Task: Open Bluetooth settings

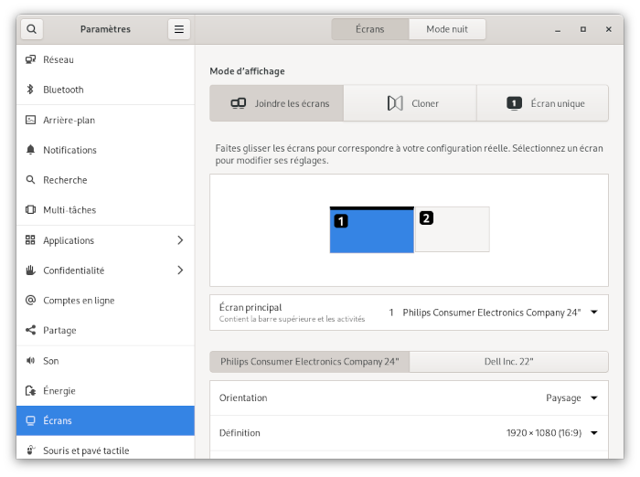Action: pyautogui.click(x=105, y=90)
